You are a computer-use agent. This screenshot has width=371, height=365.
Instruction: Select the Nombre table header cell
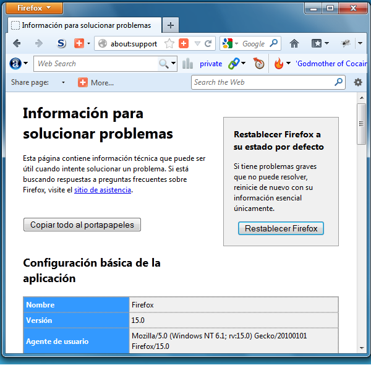click(x=76, y=304)
